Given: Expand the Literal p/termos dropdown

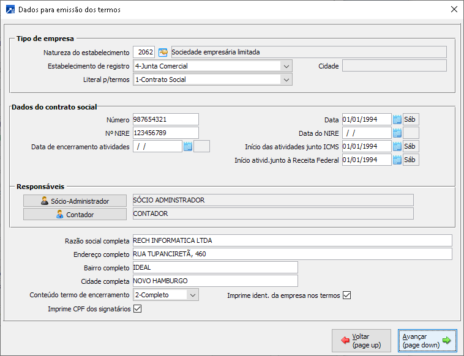Looking at the screenshot, I should point(286,80).
